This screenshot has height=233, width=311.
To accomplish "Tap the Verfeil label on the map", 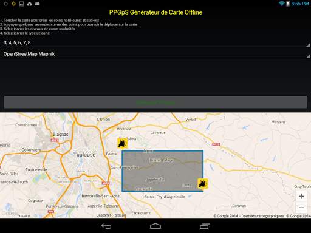I will (x=191, y=120).
